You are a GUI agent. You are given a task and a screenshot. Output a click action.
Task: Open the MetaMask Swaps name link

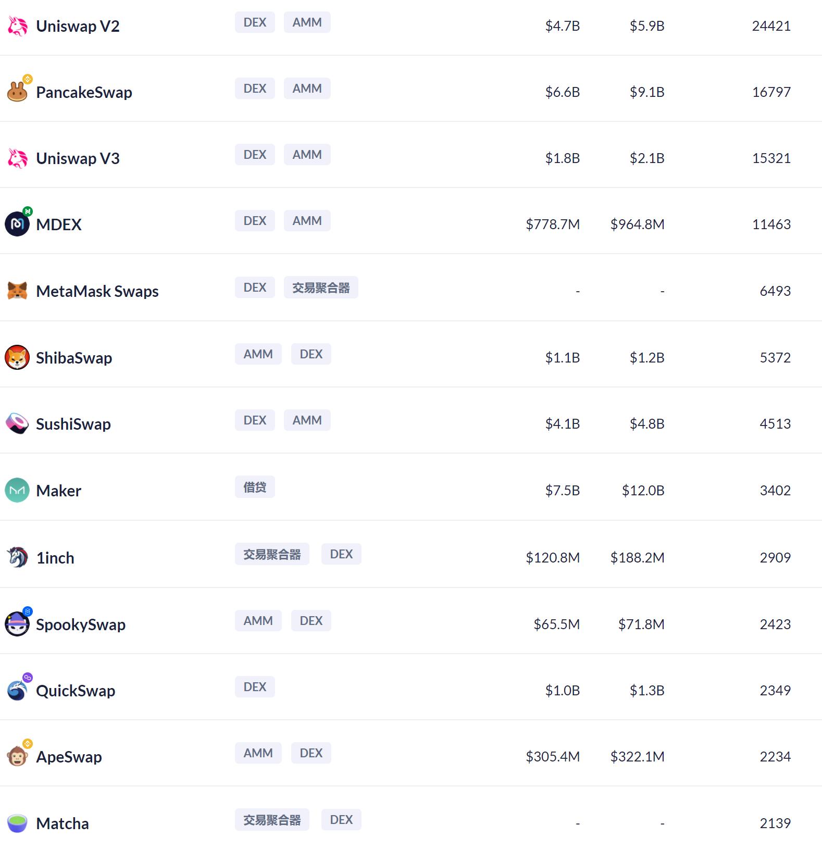97,291
